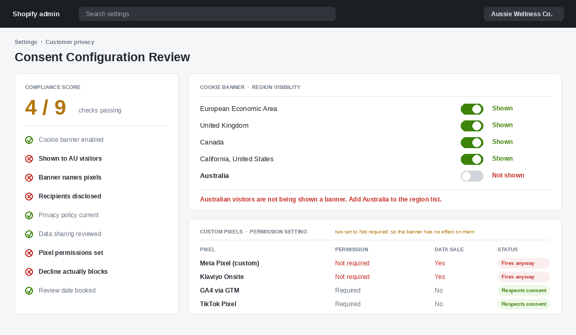The image size is (576, 335).
Task: Turn off the Canada banner switch
Action: pos(472,142)
